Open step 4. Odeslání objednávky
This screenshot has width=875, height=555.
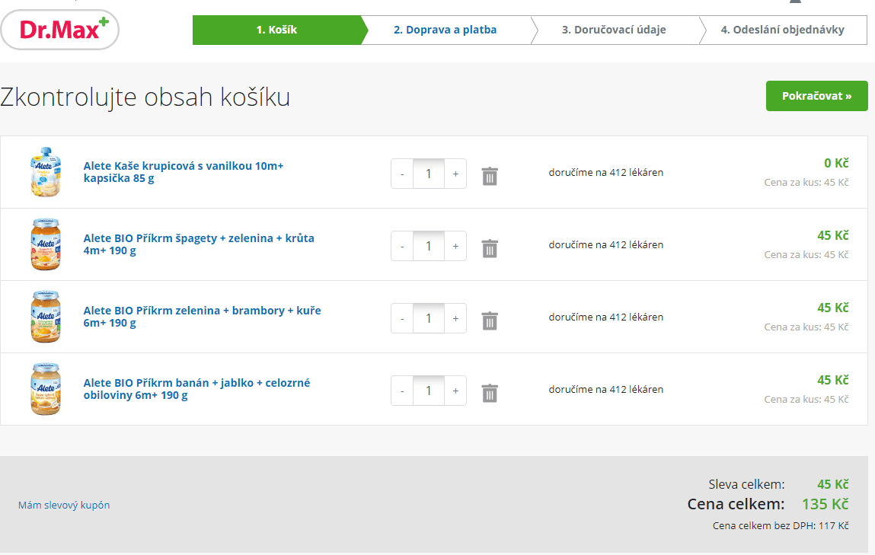tap(782, 30)
